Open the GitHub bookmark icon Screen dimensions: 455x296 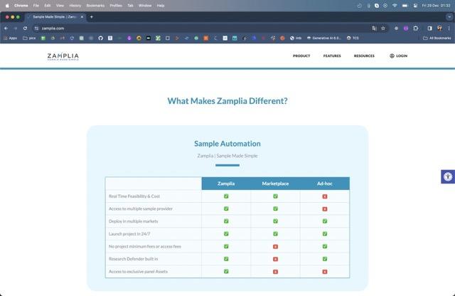tap(100, 38)
